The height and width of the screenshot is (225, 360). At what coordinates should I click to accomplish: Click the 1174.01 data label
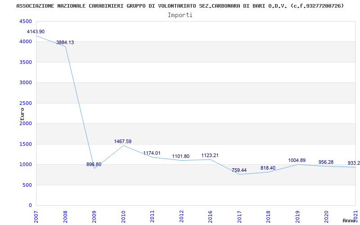click(x=152, y=153)
